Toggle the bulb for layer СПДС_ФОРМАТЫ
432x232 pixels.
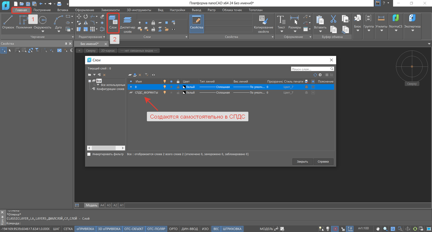click(165, 93)
